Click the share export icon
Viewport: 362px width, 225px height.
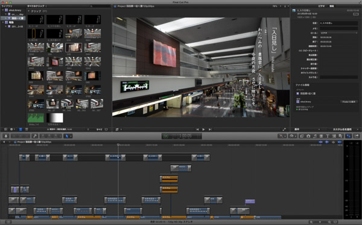(357, 136)
